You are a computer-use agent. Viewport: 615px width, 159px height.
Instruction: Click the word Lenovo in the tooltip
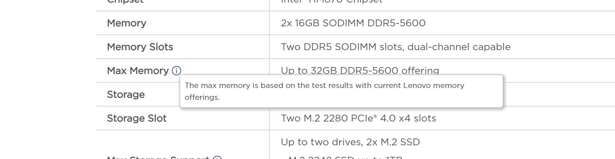(417, 85)
